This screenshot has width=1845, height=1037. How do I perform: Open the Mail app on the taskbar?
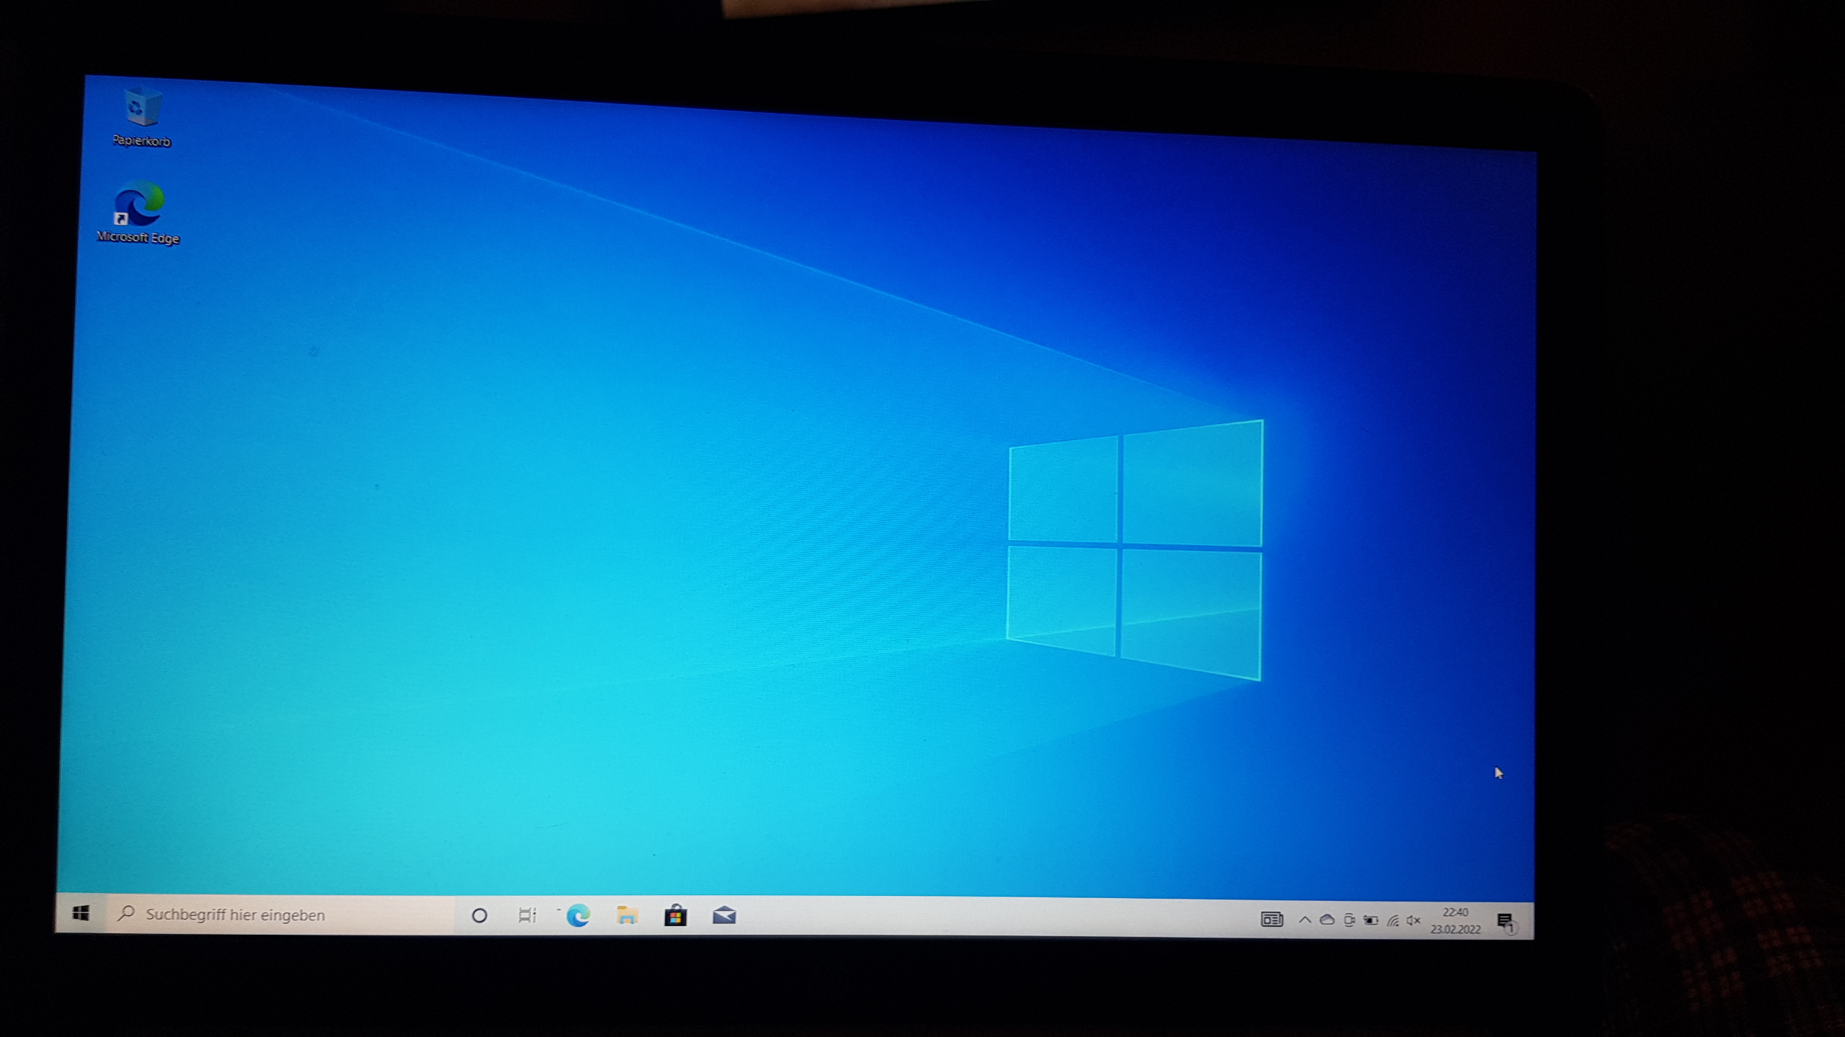pos(724,916)
